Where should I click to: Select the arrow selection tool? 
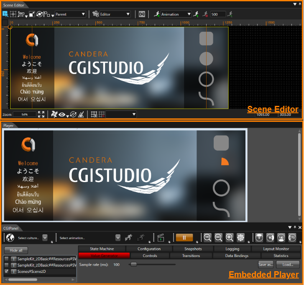[5, 14]
